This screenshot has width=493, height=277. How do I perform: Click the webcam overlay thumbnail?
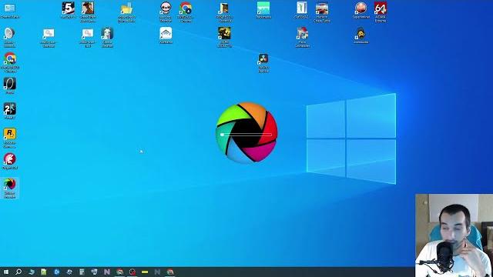(x=454, y=235)
